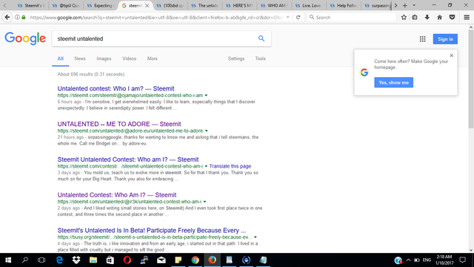The width and height of the screenshot is (474, 267).
Task: Reload the page with refresh icon
Action: tap(298, 17)
